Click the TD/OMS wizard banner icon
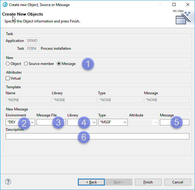This screenshot has height=190, width=195. pyautogui.click(x=183, y=18)
